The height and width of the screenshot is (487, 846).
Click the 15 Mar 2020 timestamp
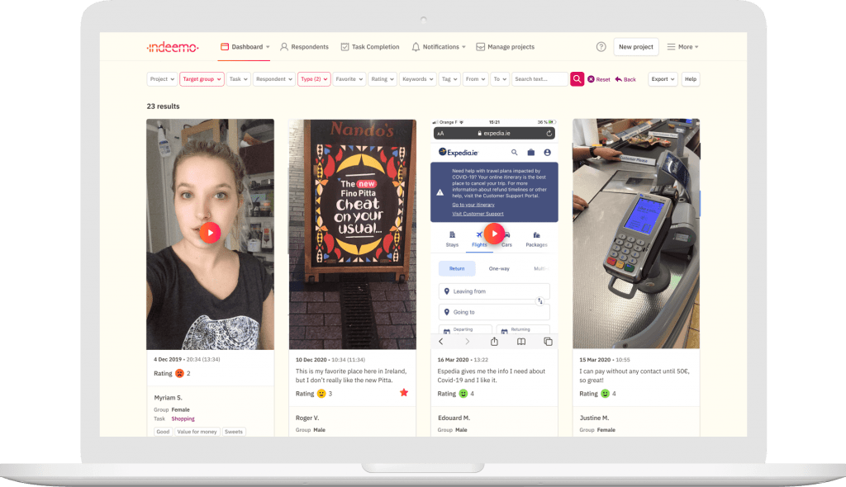tap(604, 360)
